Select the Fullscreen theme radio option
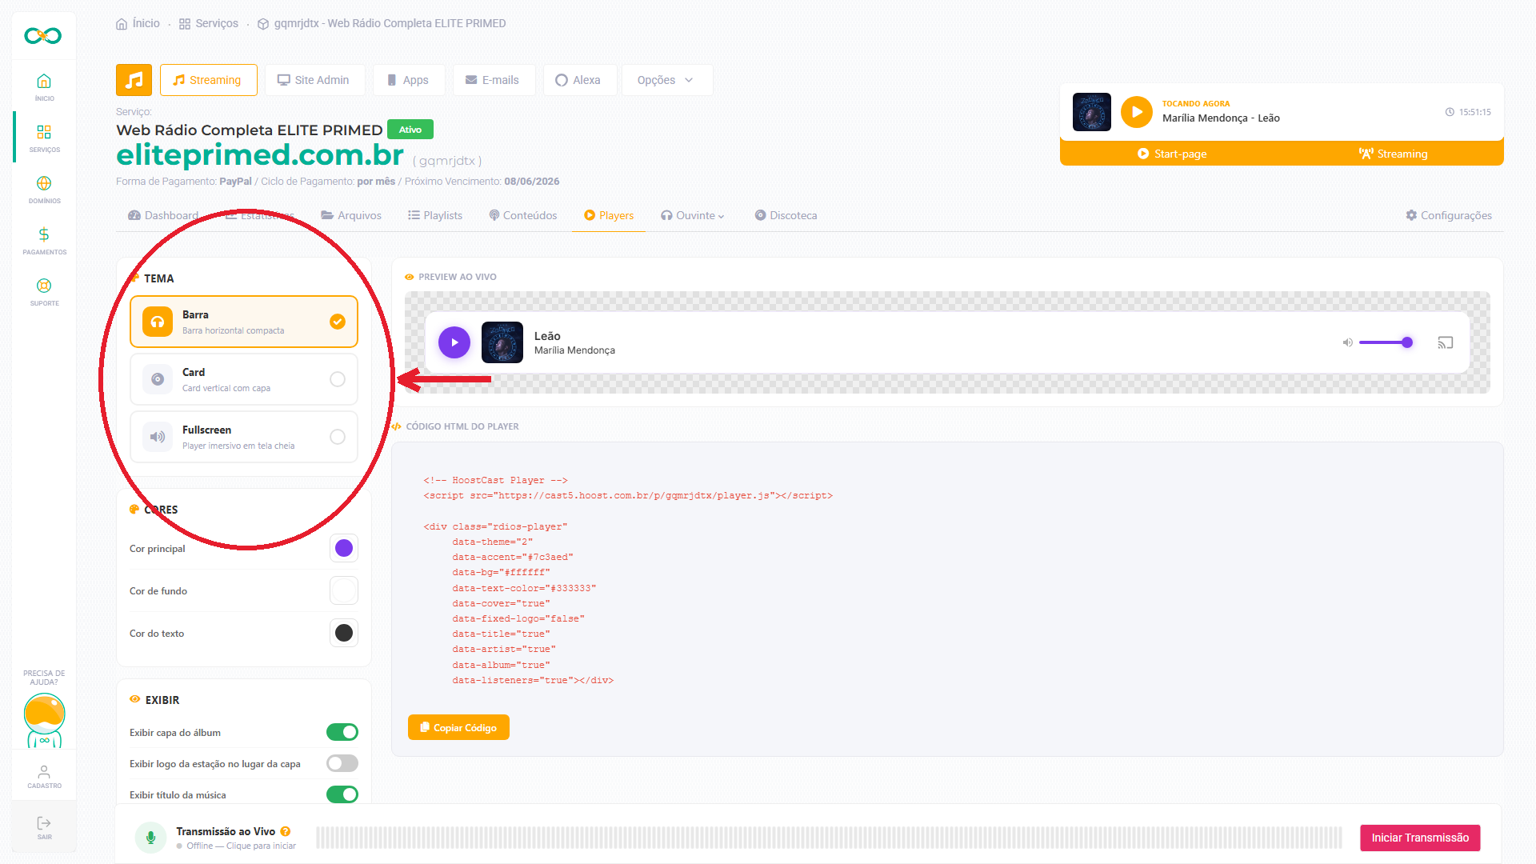Viewport: 1536px width, 864px height. tap(338, 437)
